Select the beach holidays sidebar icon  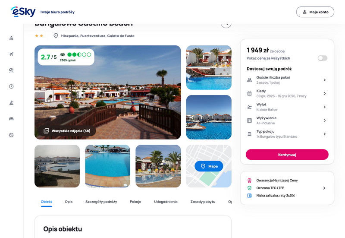12,70
